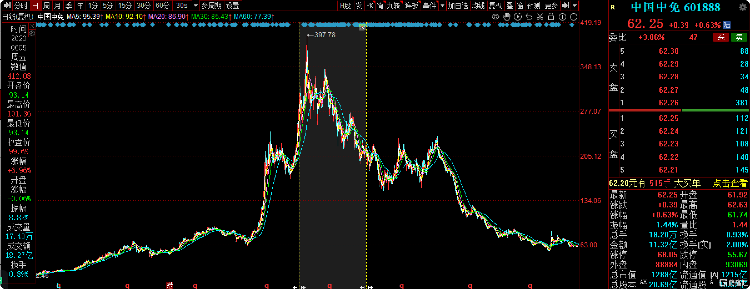750x289 pixels.
Task: Click 窗 window button
Action: click(x=520, y=5)
